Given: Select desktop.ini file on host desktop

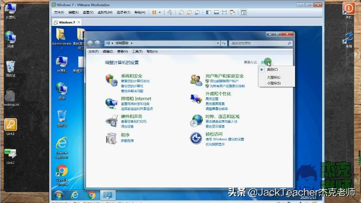Looking at the screenshot, I should pos(10,98).
